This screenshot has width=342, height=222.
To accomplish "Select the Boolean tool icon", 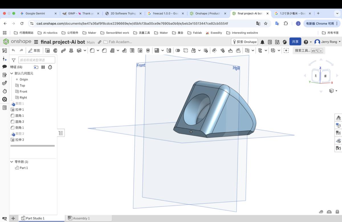I will 178,51.
